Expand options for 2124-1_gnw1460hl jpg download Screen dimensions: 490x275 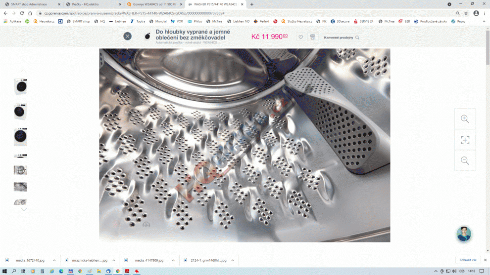click(233, 260)
